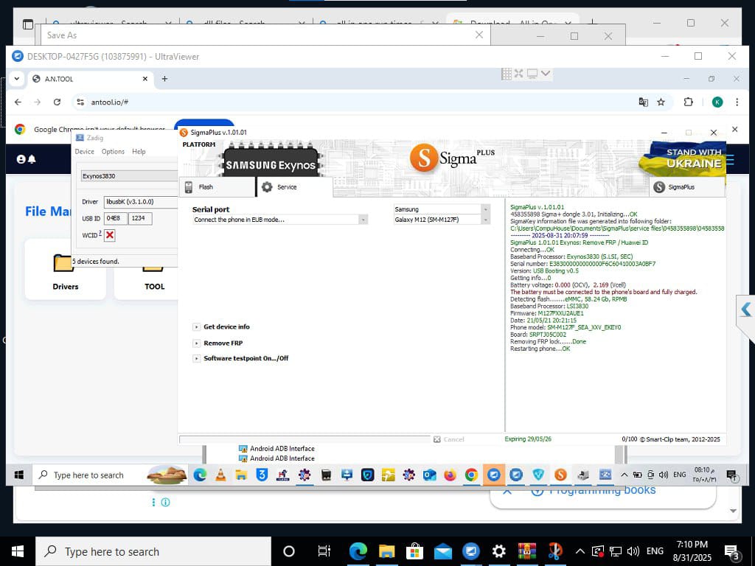Click the USB ID 04E8 field in Zadig
This screenshot has height=566, width=755.
pos(116,218)
